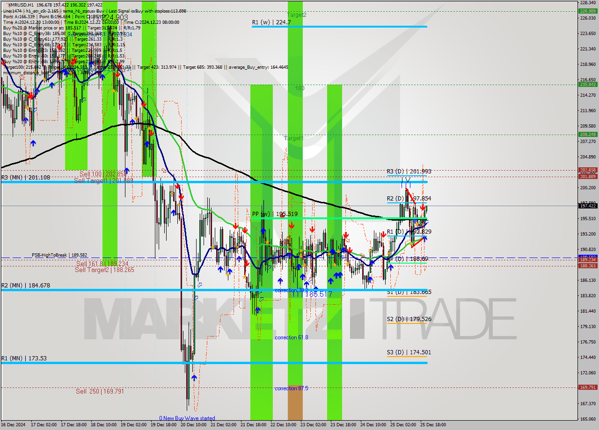This screenshot has width=599, height=430.
Task: Select the red 169.791 price axis tag
Action: pyautogui.click(x=588, y=387)
